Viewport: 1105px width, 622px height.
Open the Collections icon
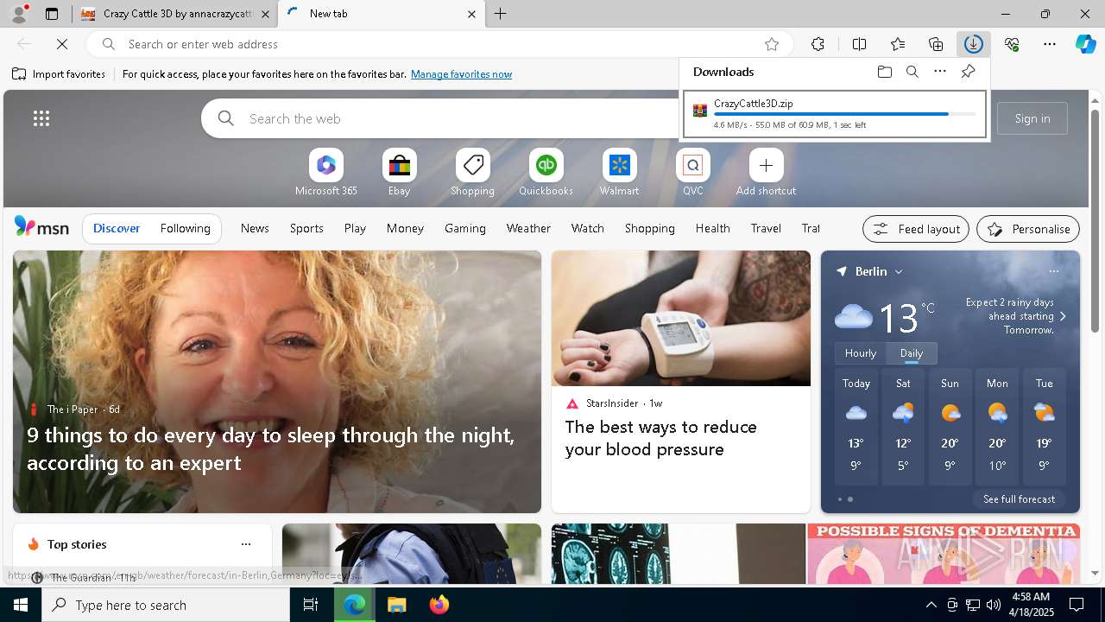tap(936, 44)
